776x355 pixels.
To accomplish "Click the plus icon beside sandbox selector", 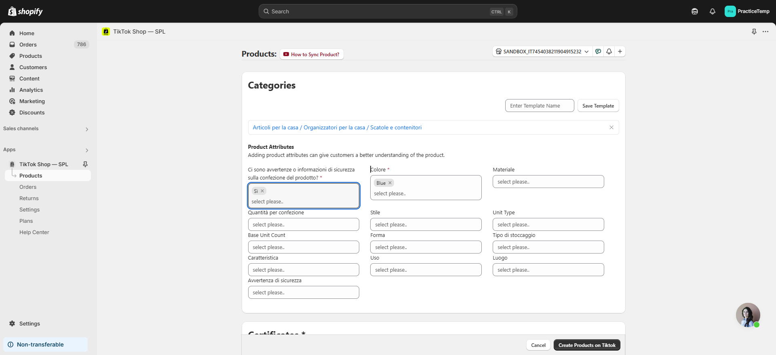I will [x=620, y=51].
